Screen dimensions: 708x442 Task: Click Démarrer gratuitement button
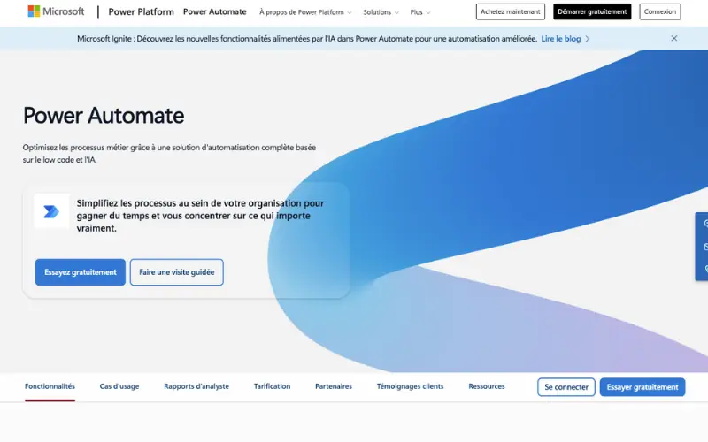click(592, 11)
